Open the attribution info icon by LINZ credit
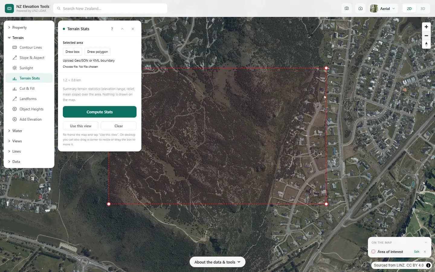Screen dimensions: 435x272 (x=428, y=265)
